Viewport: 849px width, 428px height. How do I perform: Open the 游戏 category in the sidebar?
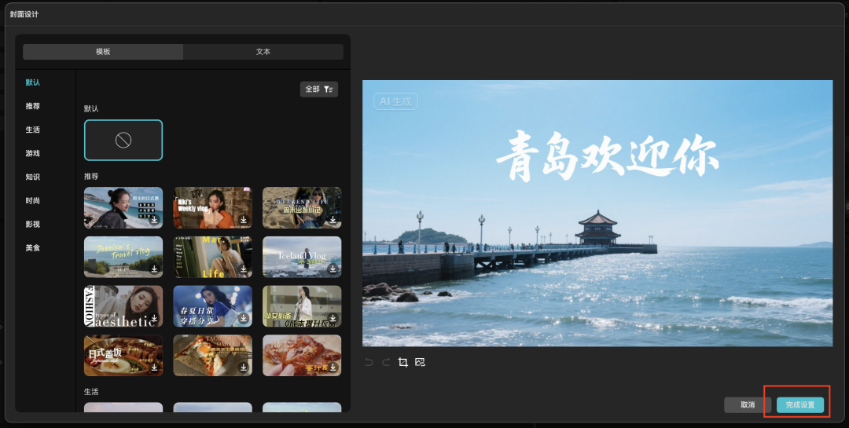32,153
